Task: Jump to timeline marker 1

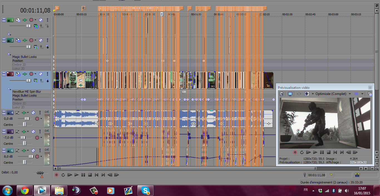Action: click(x=57, y=8)
